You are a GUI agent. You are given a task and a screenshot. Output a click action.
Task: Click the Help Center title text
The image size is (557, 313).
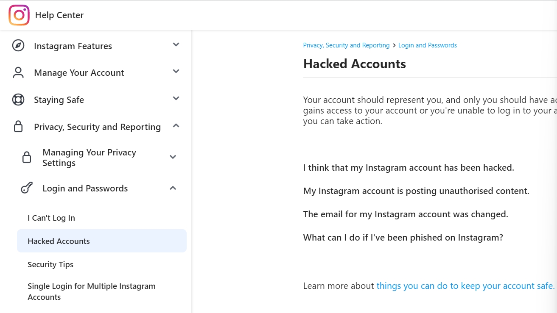pyautogui.click(x=59, y=15)
